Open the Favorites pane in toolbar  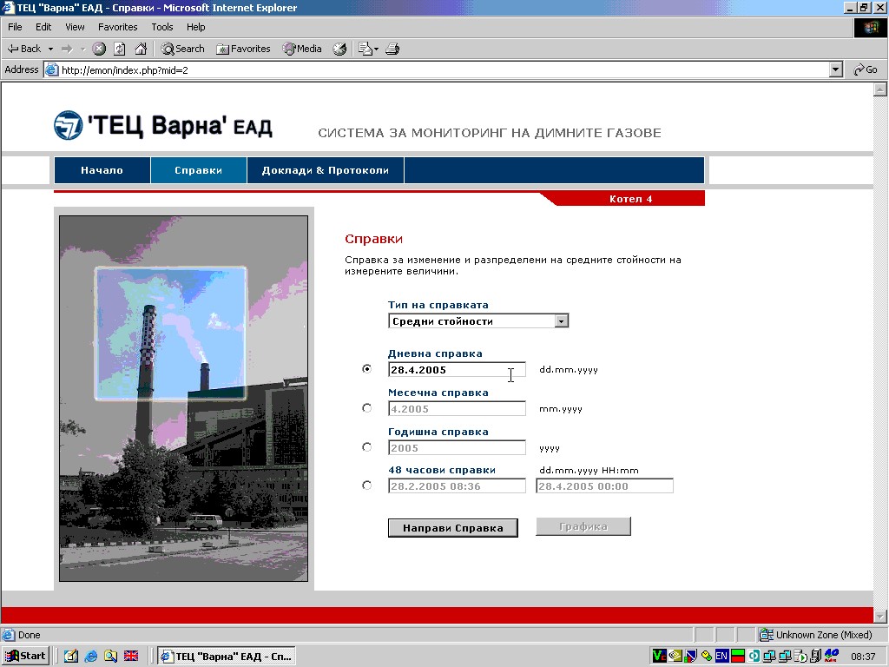click(x=244, y=50)
